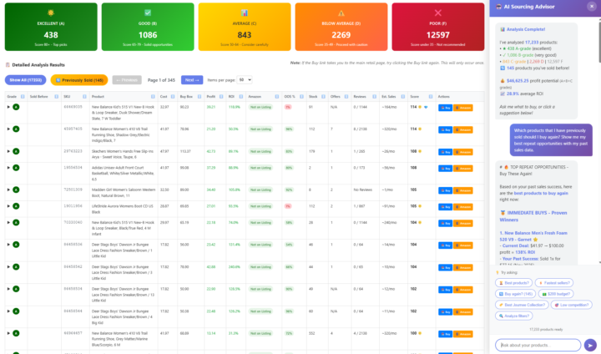
Task: Expand the row for SKU 29763223
Action: 8,151
